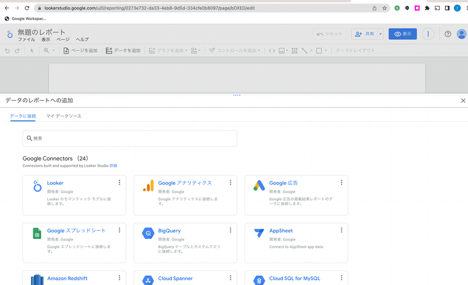Image resolution: width=468 pixels, height=285 pixels.
Task: Select the pointer selection tool
Action: pyautogui.click(x=32, y=51)
